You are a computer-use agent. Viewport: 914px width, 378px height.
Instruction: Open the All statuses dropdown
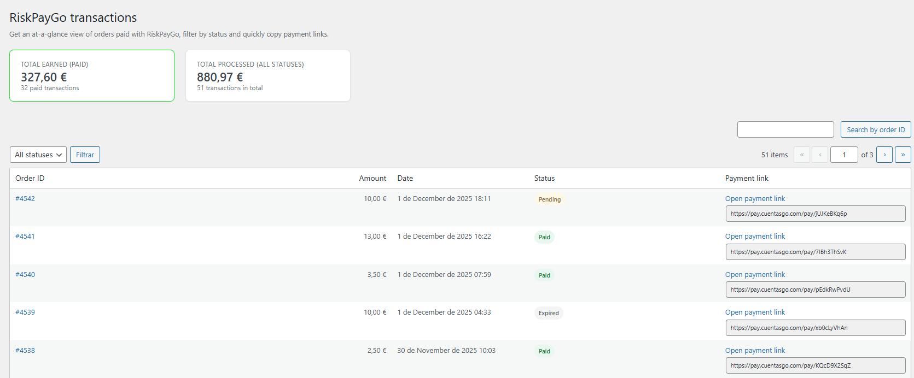[x=38, y=155]
